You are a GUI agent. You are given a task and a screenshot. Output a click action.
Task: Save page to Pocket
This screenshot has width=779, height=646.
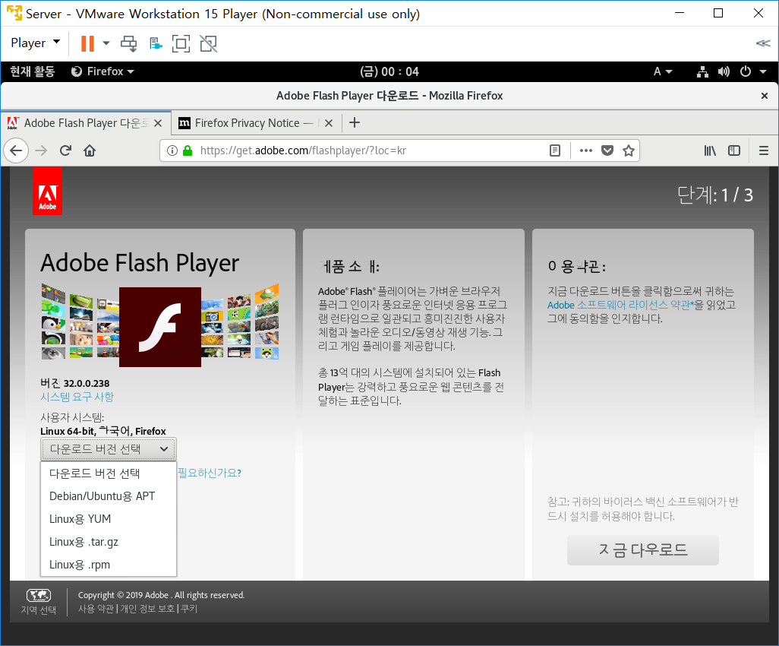click(x=607, y=150)
